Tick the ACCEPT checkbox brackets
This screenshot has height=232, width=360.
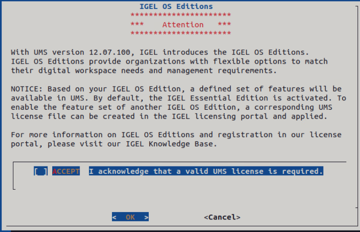(41, 172)
